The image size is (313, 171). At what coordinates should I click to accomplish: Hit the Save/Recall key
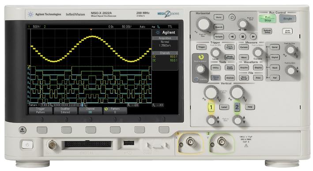click(x=244, y=78)
